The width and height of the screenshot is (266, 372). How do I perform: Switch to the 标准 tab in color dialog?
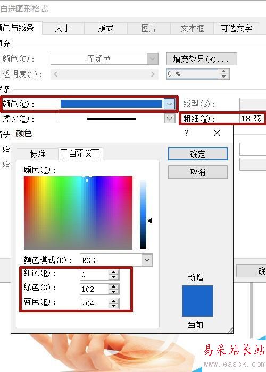click(x=38, y=154)
